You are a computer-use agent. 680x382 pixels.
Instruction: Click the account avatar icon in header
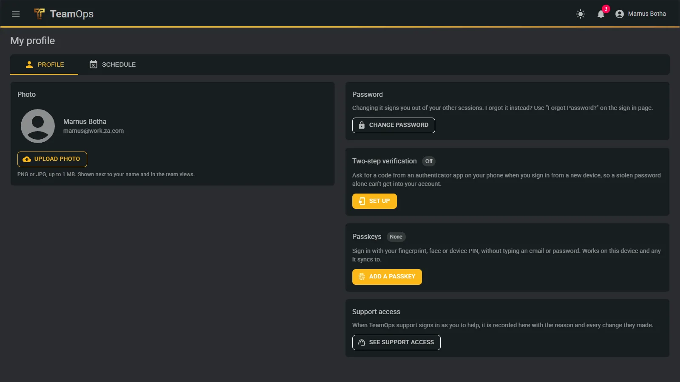click(620, 14)
